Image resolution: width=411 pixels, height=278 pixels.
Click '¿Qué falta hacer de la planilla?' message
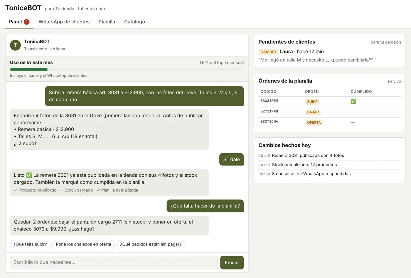click(205, 206)
